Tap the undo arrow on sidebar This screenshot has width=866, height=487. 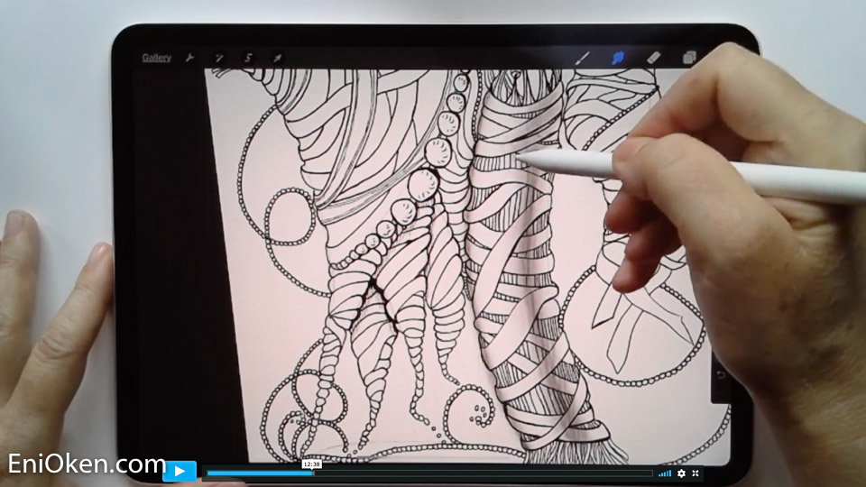(x=720, y=375)
